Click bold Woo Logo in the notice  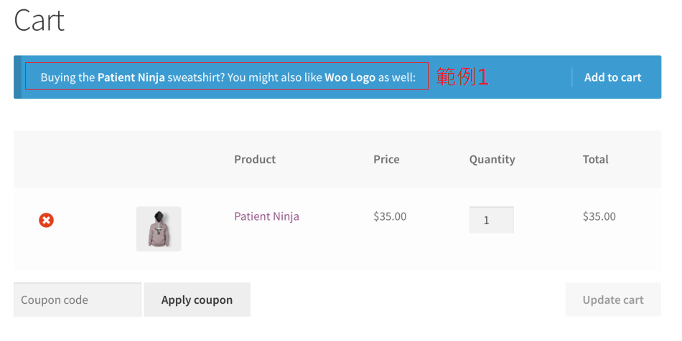coord(350,77)
